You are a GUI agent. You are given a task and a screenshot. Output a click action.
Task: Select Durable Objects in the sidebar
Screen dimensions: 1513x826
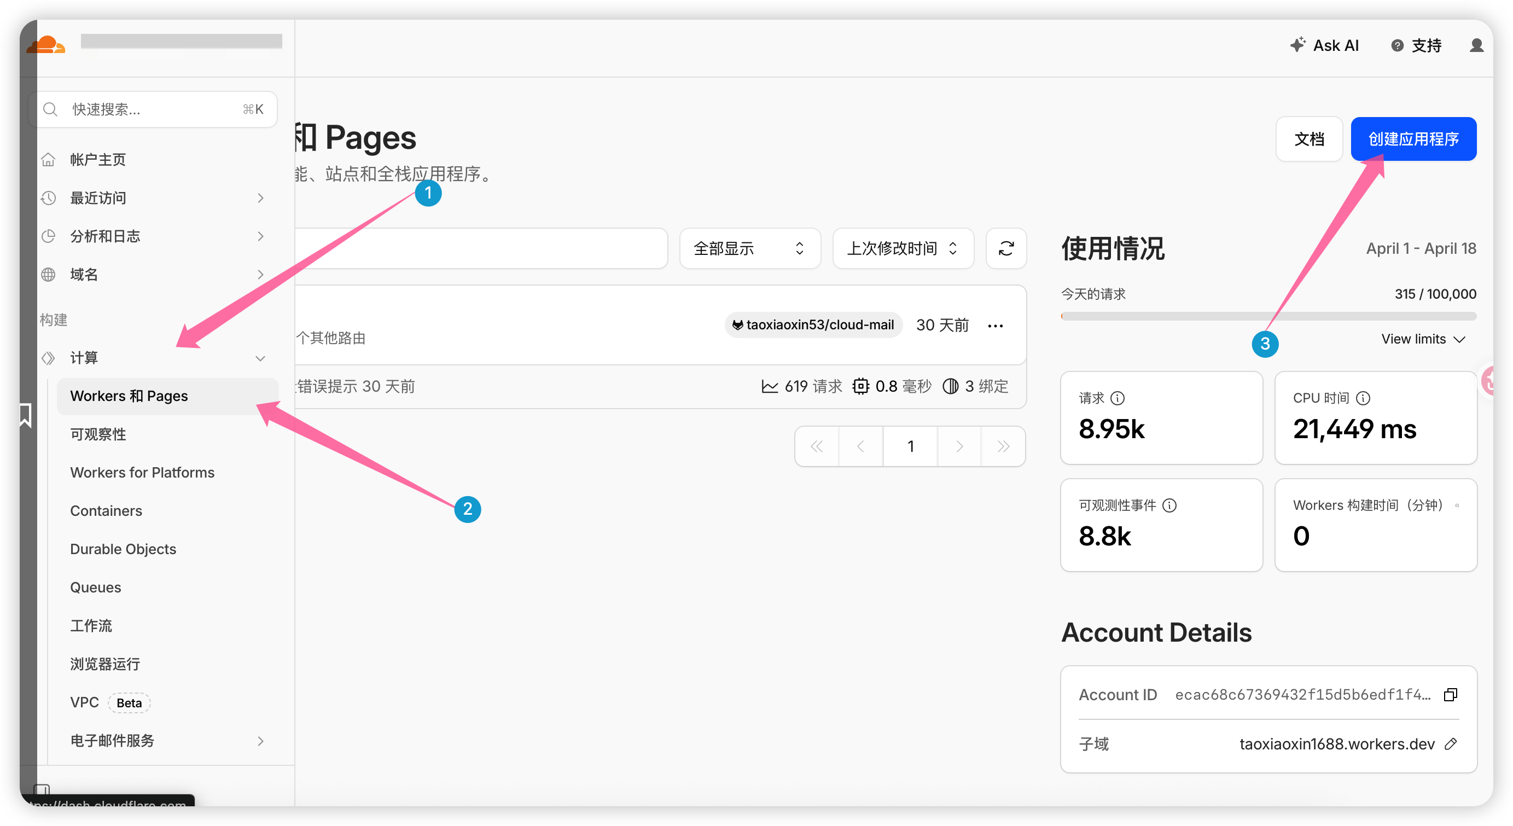pos(123,549)
